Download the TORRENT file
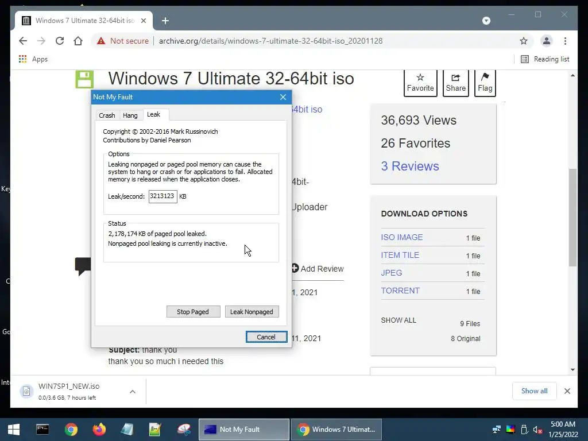The height and width of the screenshot is (441, 588). [x=400, y=291]
